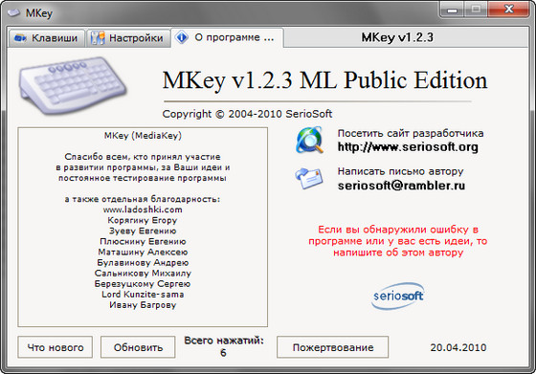The width and height of the screenshot is (536, 374).
Task: Open the http://www.seriosoft.org link
Action: 408,147
